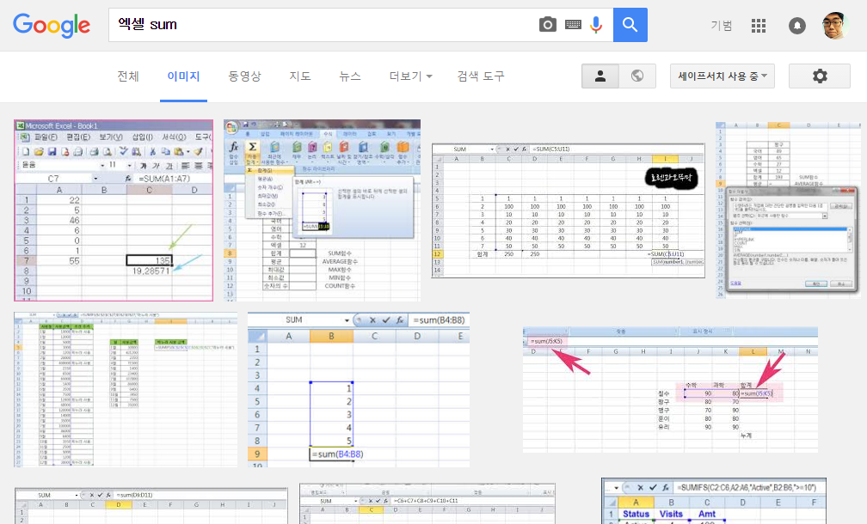Open Google notifications bell
Image resolution: width=867 pixels, height=524 pixels.
796,26
